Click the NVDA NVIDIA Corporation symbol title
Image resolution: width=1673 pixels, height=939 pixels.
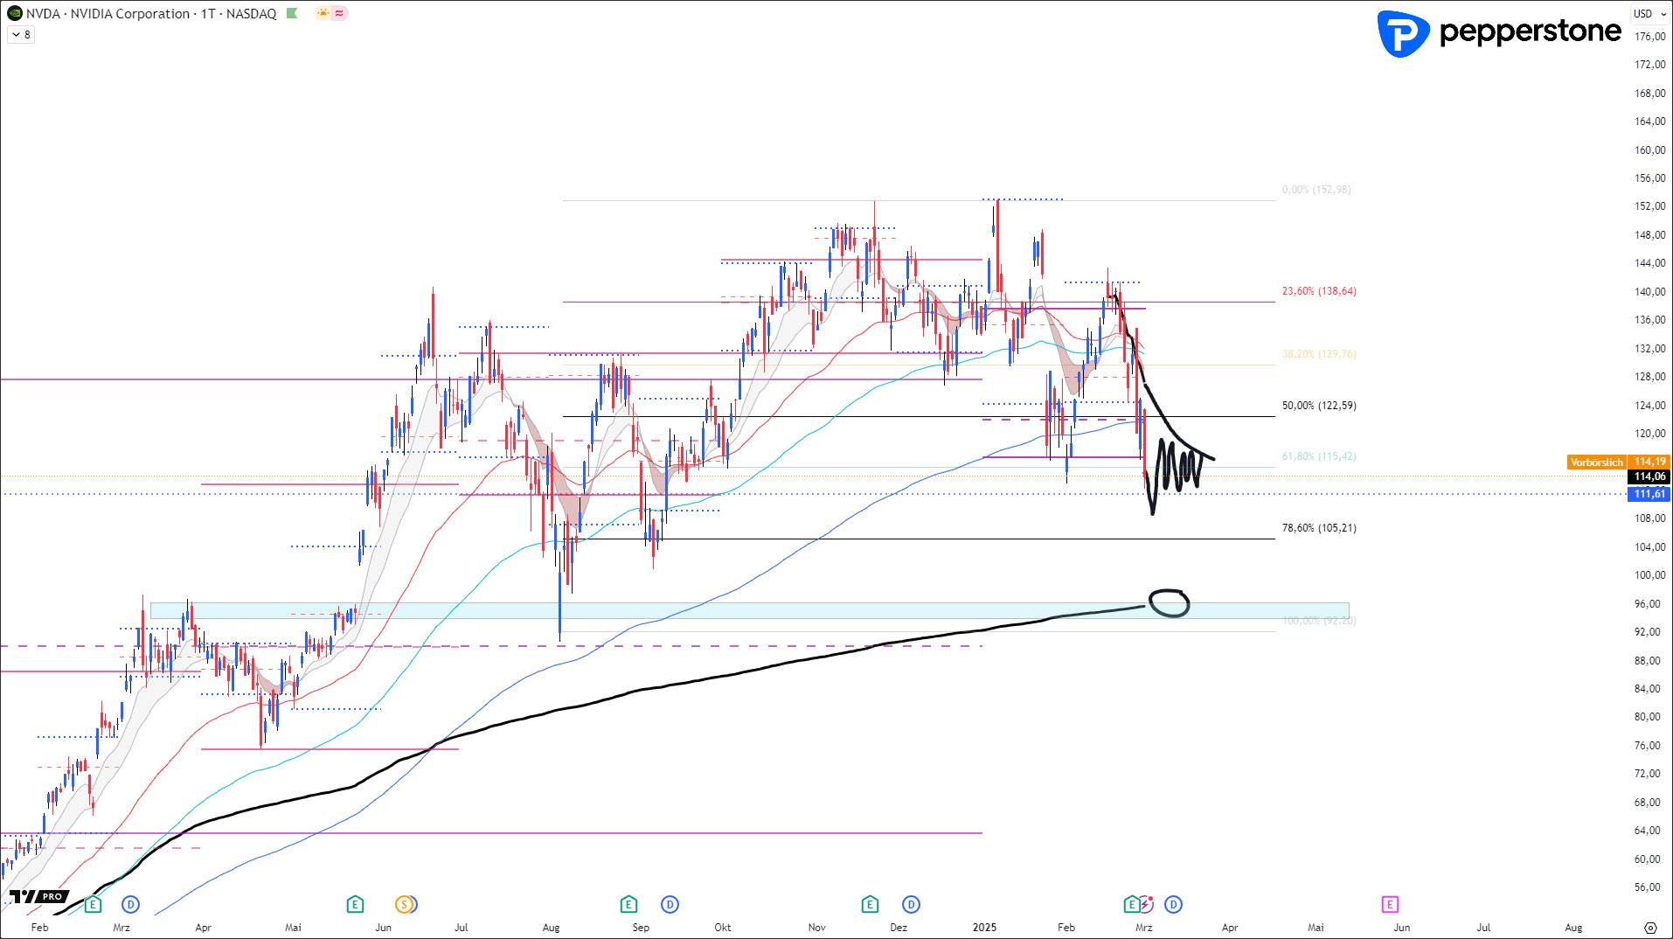[150, 13]
